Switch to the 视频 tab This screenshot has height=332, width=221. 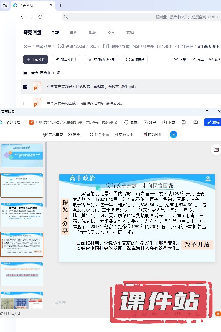pyautogui.click(x=93, y=32)
